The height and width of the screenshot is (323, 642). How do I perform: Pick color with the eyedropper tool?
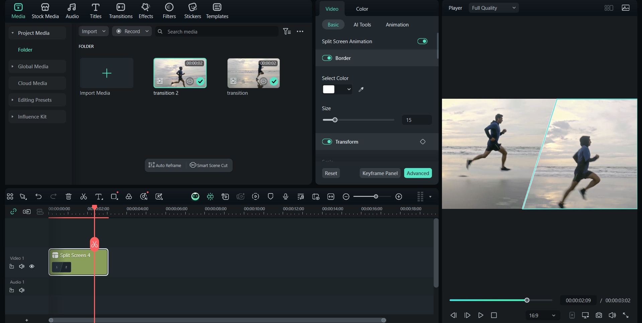click(x=361, y=89)
